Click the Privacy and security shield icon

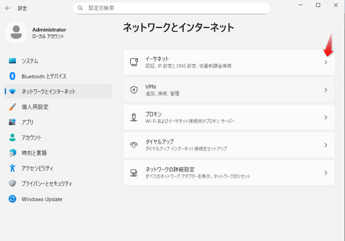click(12, 183)
